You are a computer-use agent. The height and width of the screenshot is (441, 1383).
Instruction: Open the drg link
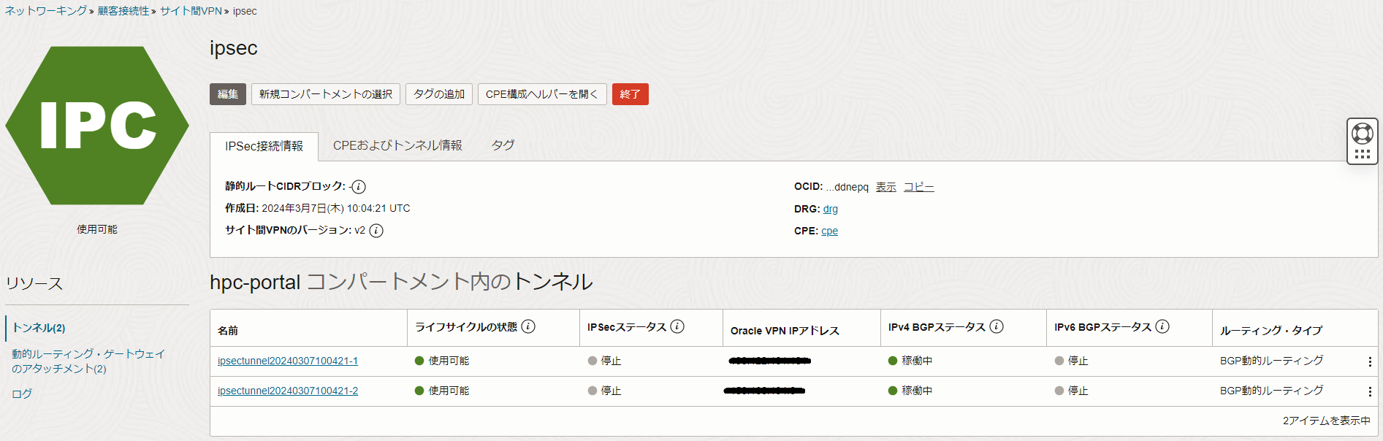(831, 209)
